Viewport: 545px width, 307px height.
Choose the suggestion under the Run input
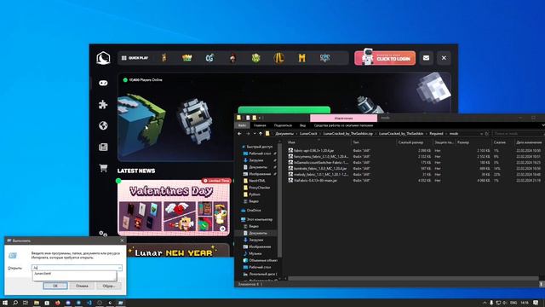[75, 274]
